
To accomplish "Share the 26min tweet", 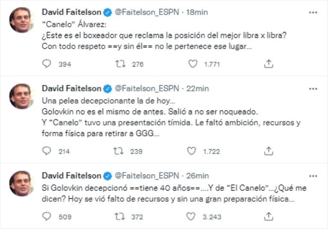I will click(x=269, y=217).
